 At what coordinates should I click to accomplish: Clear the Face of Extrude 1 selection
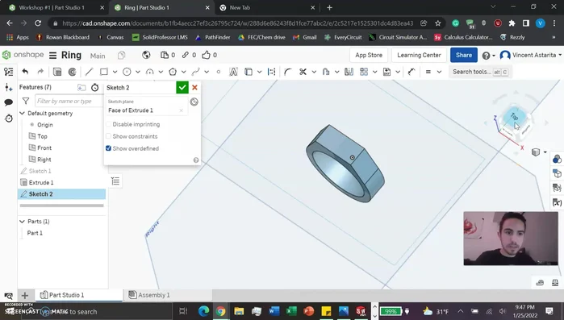point(181,110)
